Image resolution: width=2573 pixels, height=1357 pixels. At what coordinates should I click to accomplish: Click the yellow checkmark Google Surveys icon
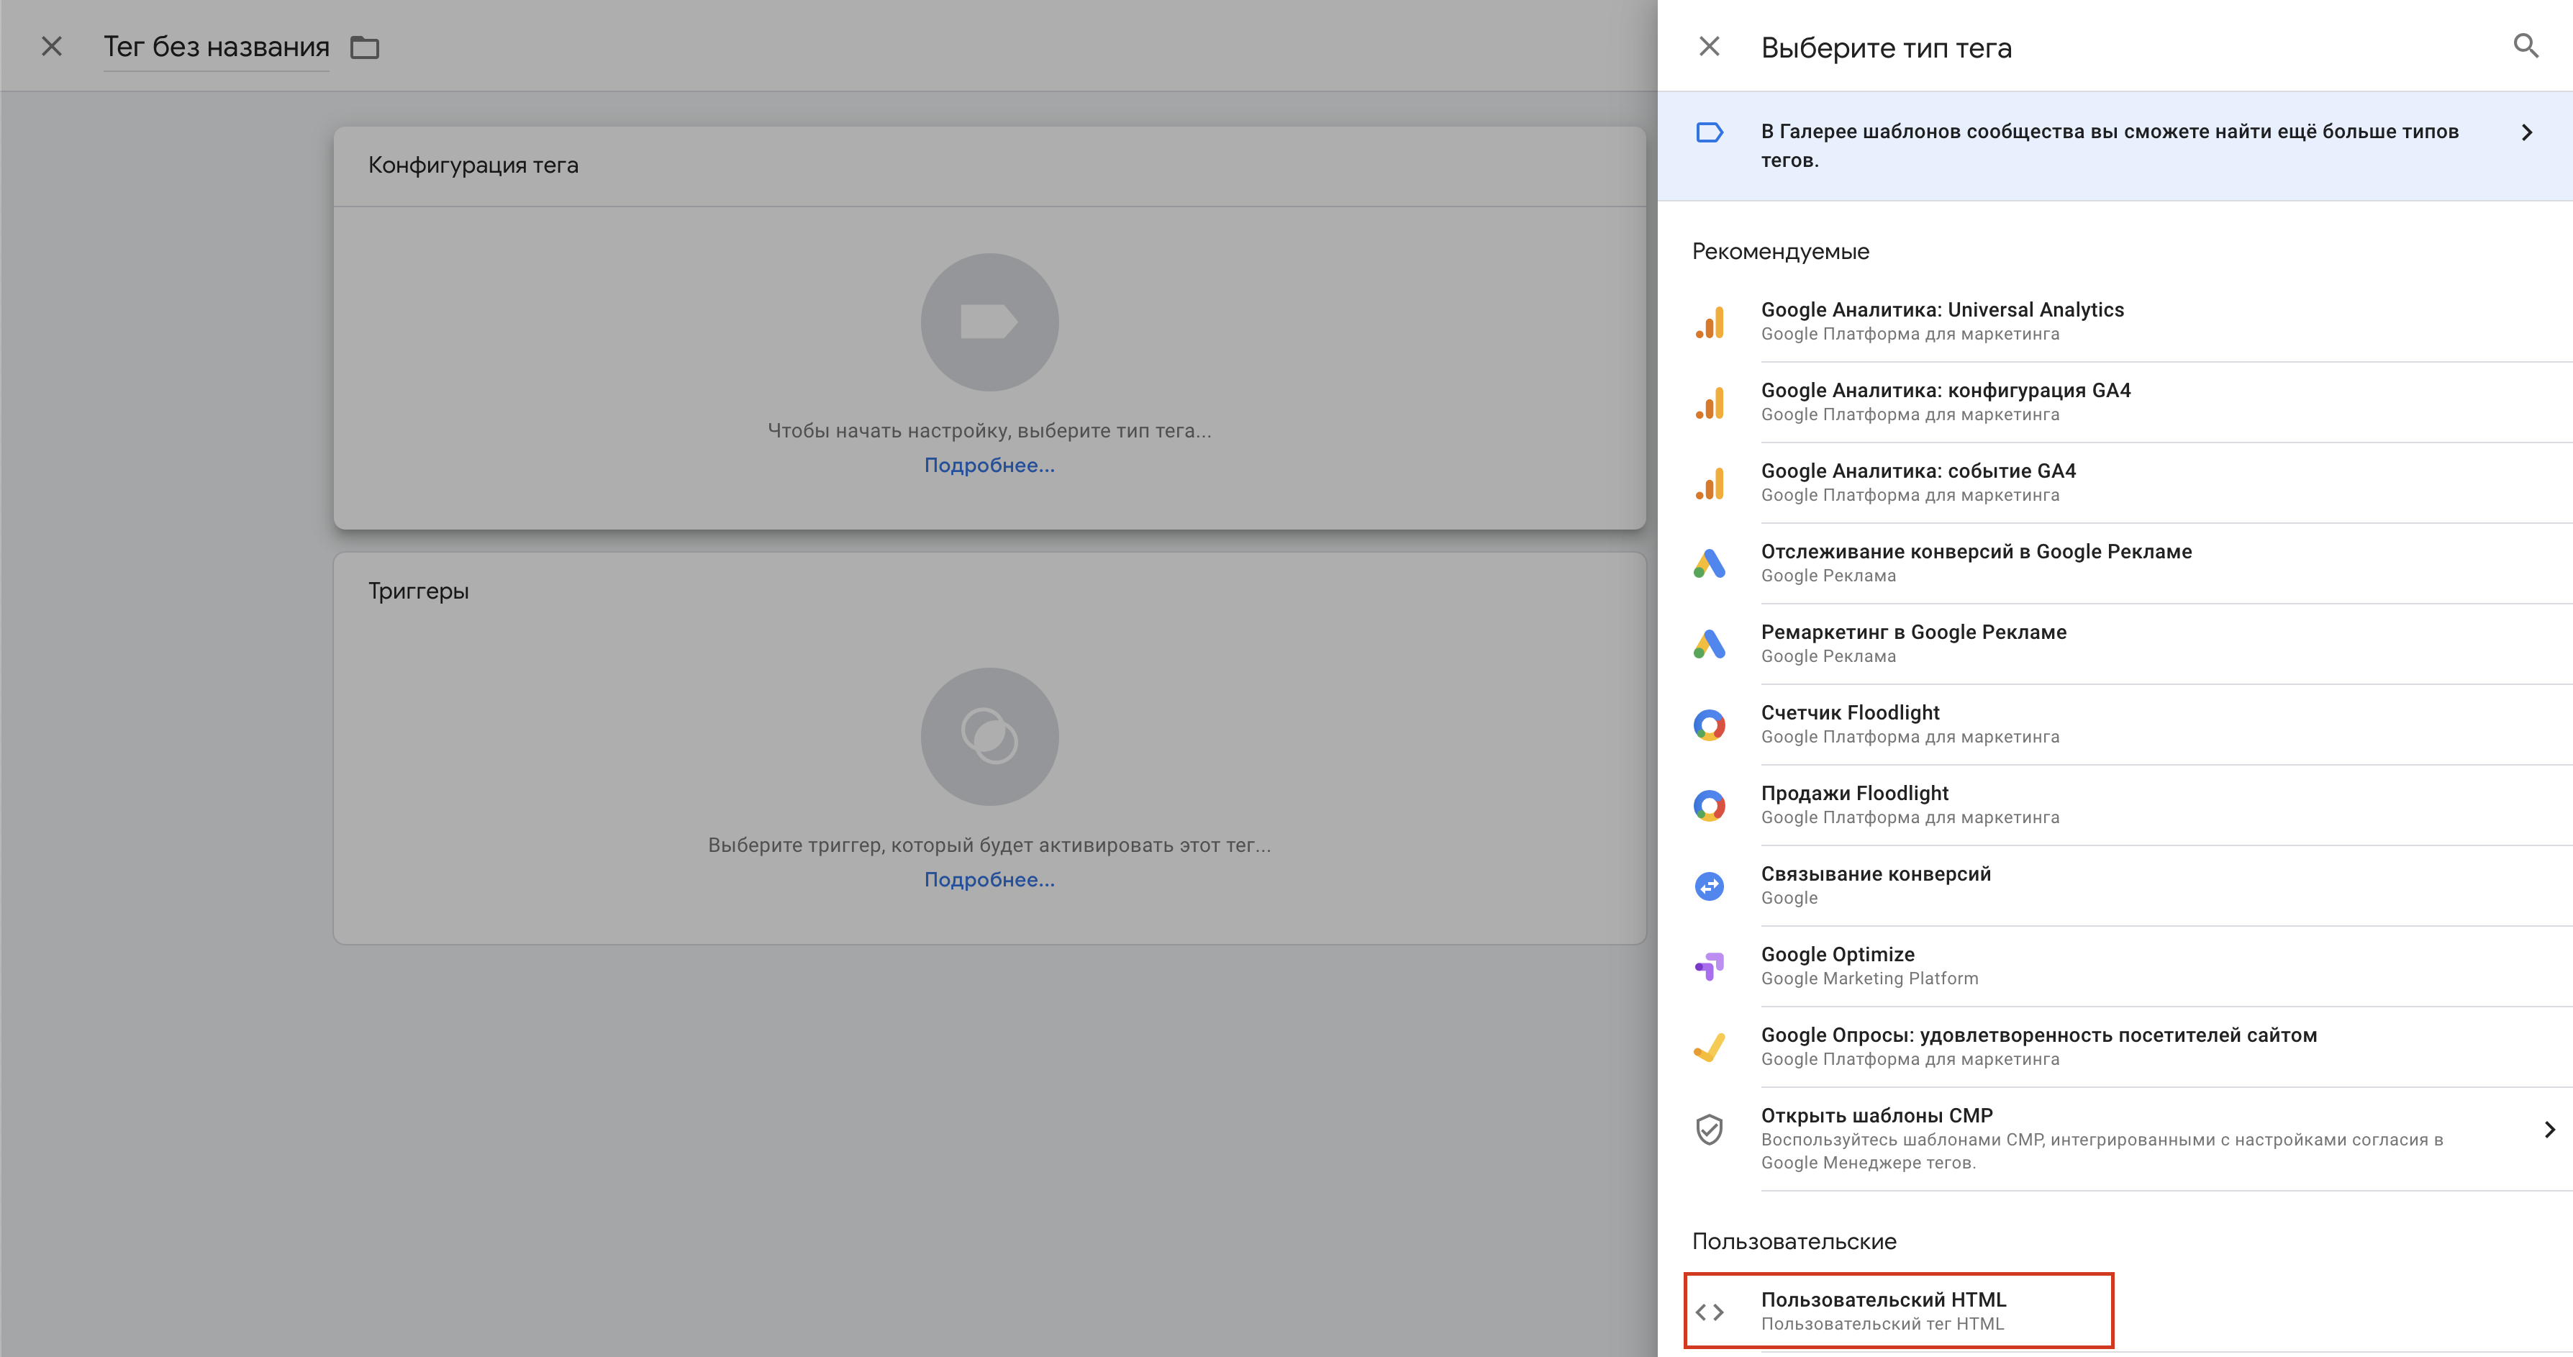pyautogui.click(x=1709, y=1048)
